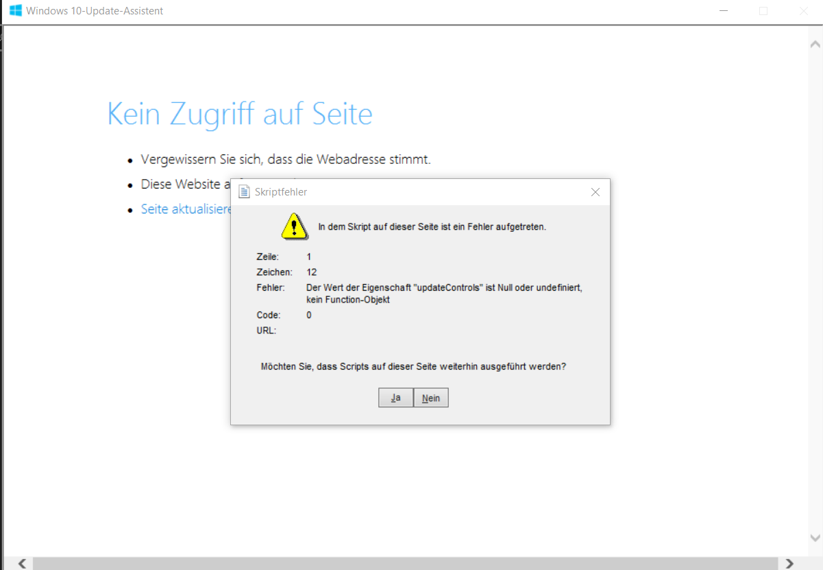
Task: Click the error text mentioning updateControls
Action: (444, 294)
